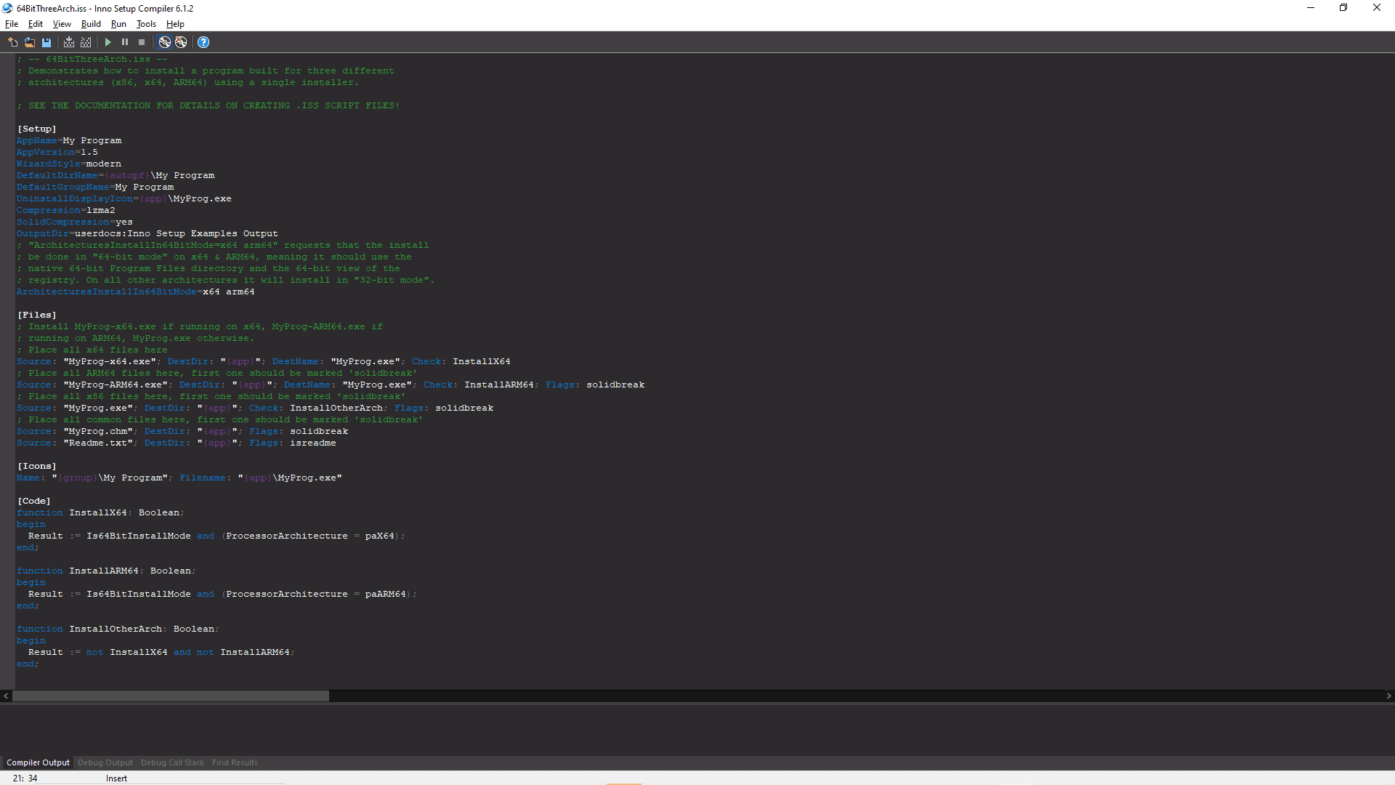1395x785 pixels.
Task: Click the right arrow of the horizontal scrollbar
Action: 1388,696
